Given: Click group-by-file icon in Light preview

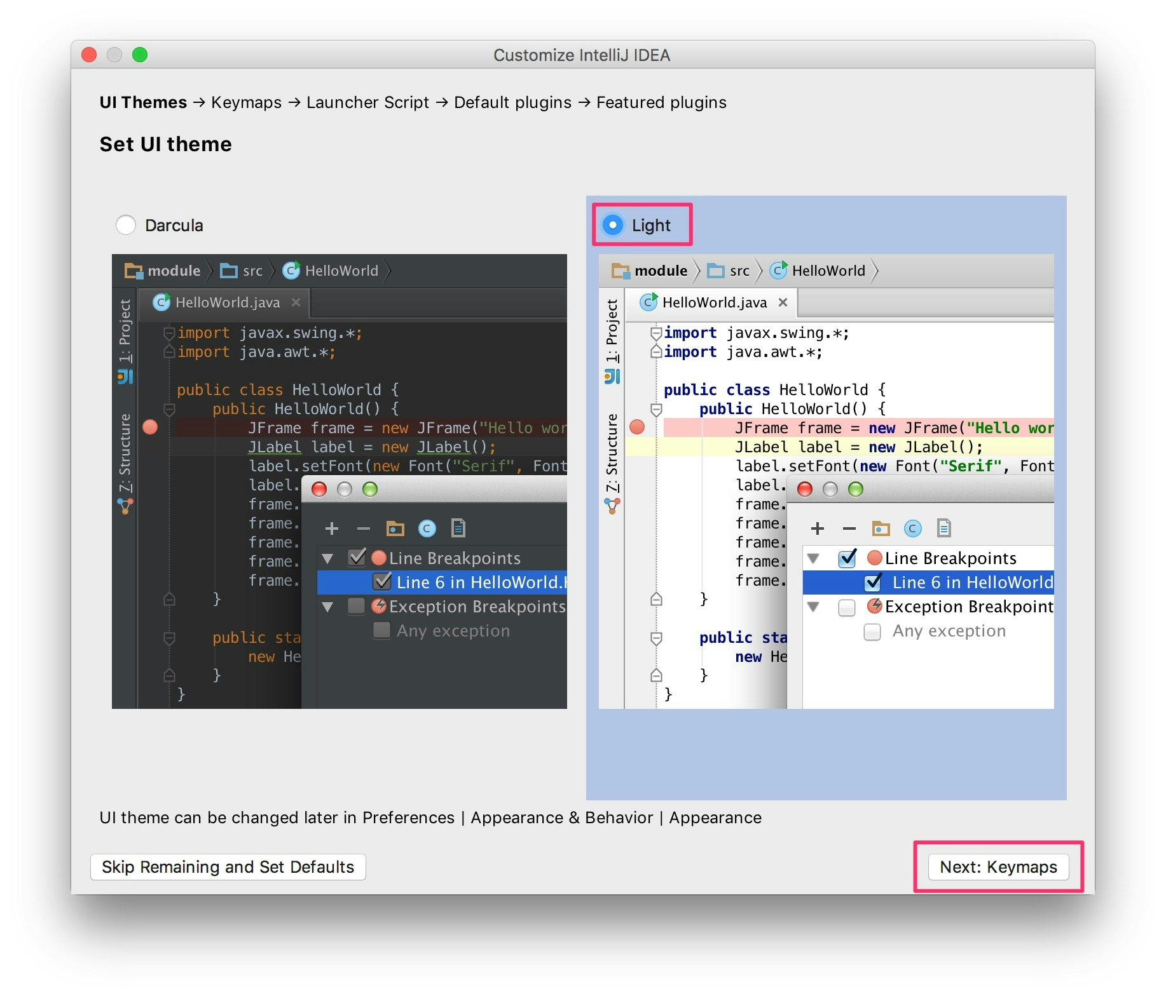Looking at the screenshot, I should (x=944, y=528).
